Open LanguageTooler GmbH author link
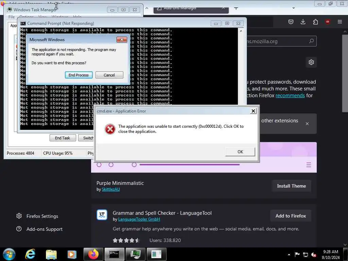This screenshot has height=261, width=348. tap(139, 219)
